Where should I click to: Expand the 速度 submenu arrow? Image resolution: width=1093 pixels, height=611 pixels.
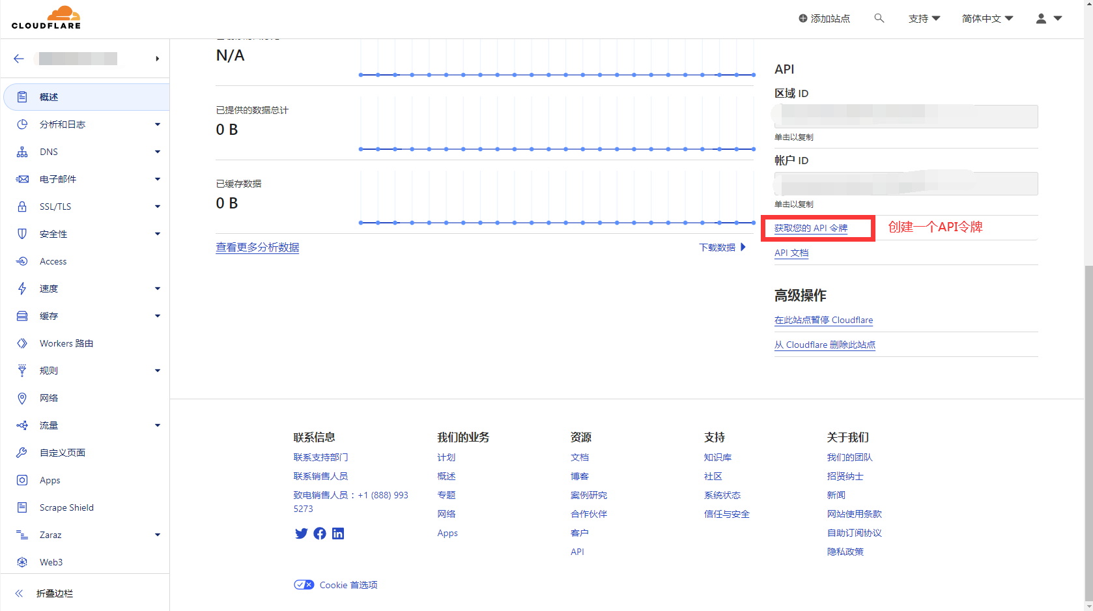click(158, 289)
